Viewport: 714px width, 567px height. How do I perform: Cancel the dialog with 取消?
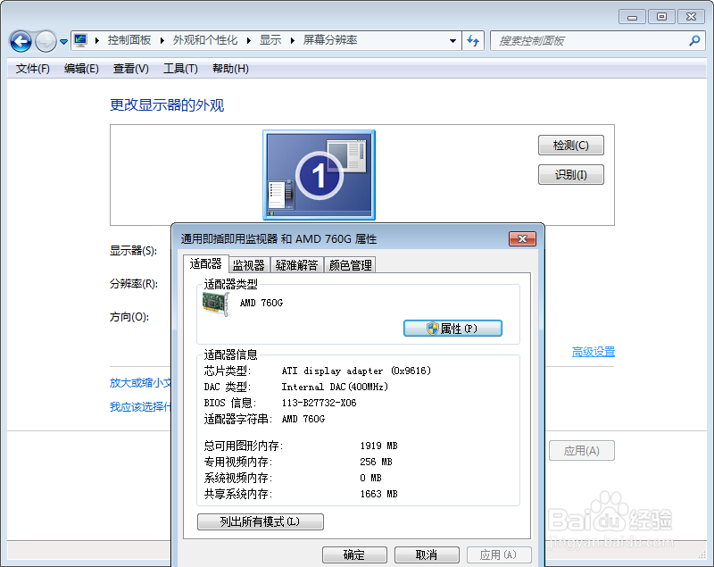pyautogui.click(x=427, y=554)
